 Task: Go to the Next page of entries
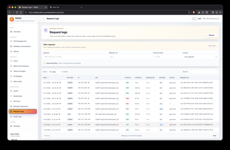pos(215,136)
